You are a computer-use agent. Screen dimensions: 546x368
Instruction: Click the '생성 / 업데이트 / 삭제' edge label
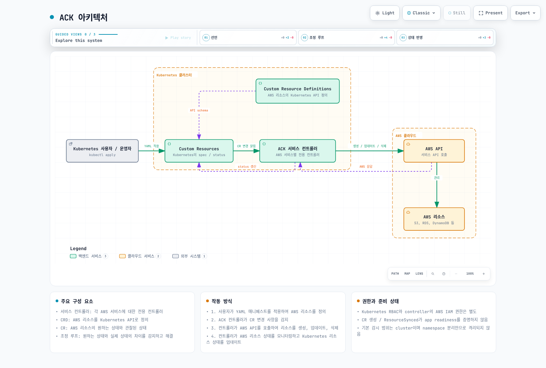pyautogui.click(x=370, y=146)
